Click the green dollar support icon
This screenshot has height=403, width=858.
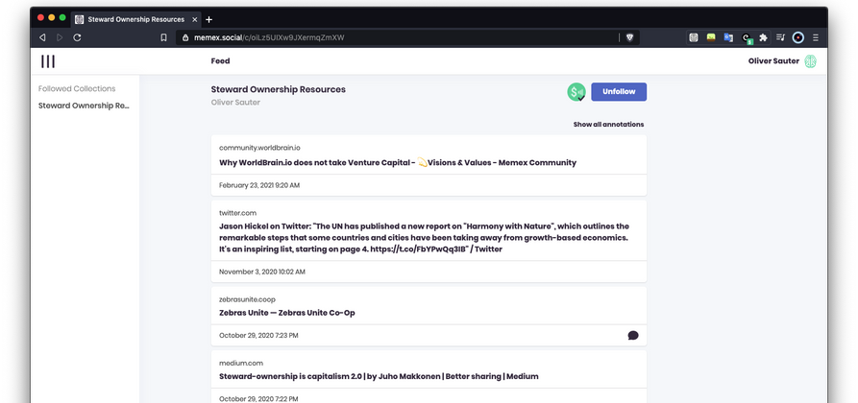pos(576,92)
